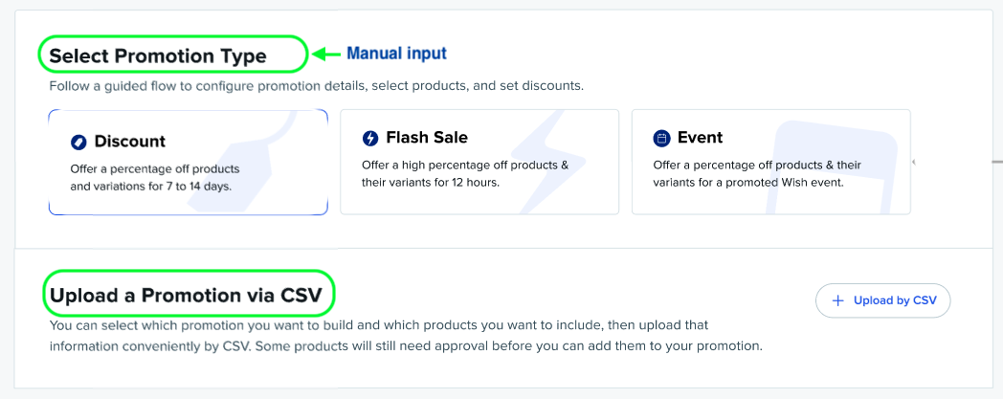Click the Event calendar icon
This screenshot has height=399, width=1003.
(x=661, y=138)
